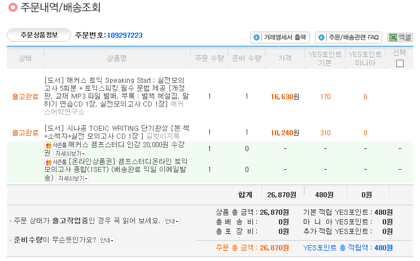
Task: Expand 자세히보기 for 챔프스터디온라인 토익 모의고사
Action: 73,178
